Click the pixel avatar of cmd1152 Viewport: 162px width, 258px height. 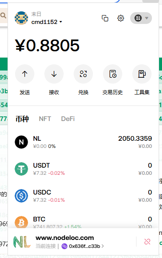[x=21, y=18]
